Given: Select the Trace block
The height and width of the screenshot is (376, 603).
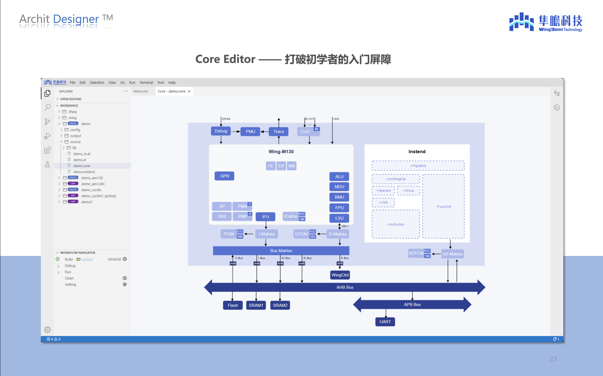Looking at the screenshot, I should [x=279, y=132].
